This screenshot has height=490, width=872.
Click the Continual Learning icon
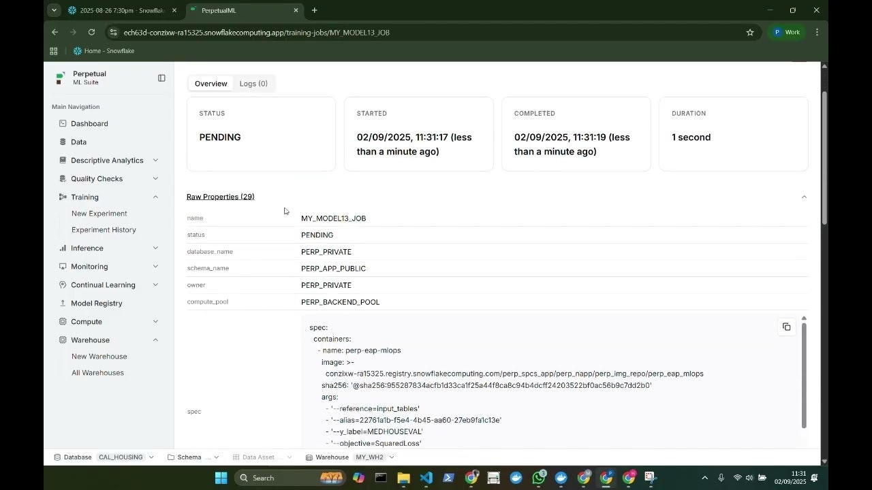pos(63,285)
